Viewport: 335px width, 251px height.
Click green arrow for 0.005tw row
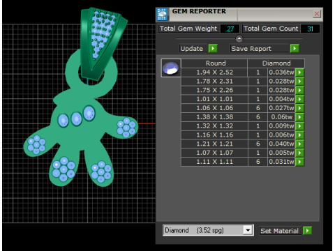(x=299, y=153)
